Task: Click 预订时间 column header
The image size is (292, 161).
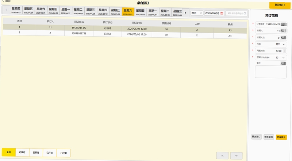Action: click(x=137, y=23)
